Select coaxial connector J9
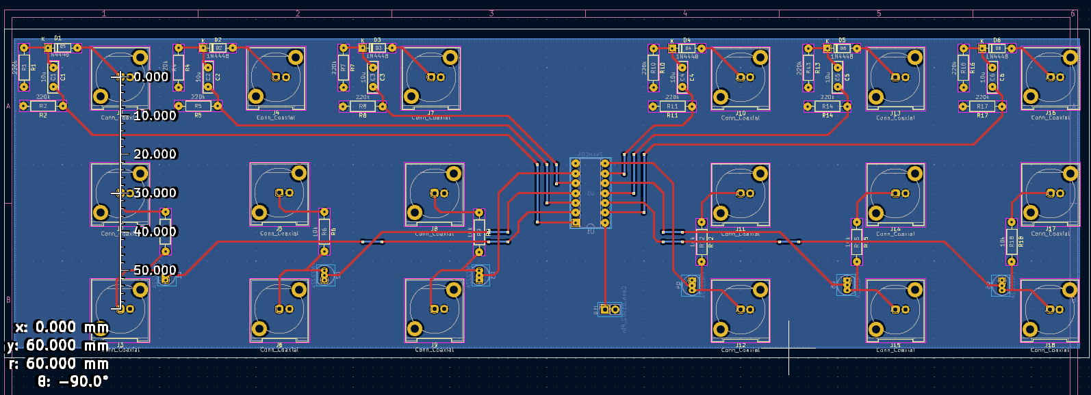Screen dimensions: 1091x395 [x=434, y=310]
